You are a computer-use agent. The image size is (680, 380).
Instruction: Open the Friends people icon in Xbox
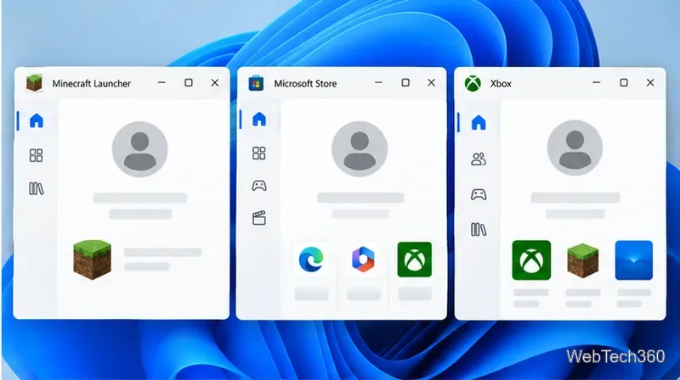[479, 159]
